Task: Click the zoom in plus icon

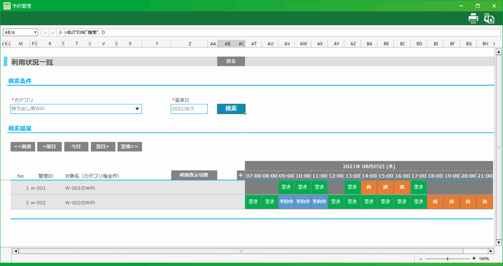Action: point(474,259)
